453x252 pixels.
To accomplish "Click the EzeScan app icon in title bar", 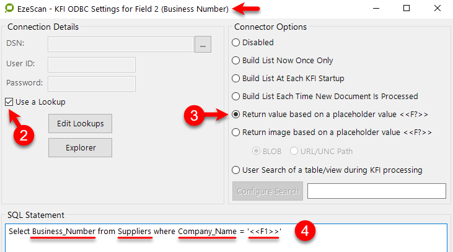I will (x=9, y=9).
